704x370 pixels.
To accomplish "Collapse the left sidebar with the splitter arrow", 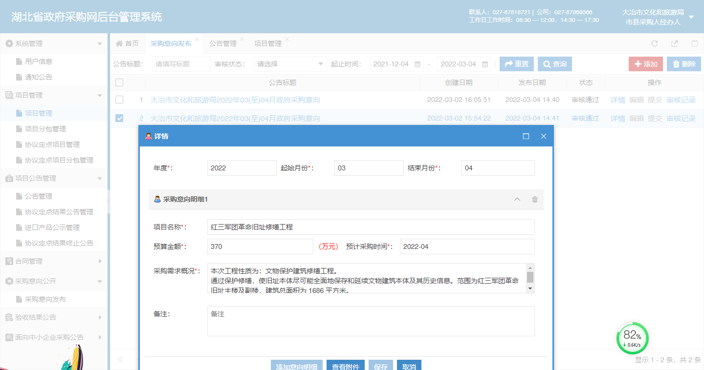I will [x=109, y=201].
